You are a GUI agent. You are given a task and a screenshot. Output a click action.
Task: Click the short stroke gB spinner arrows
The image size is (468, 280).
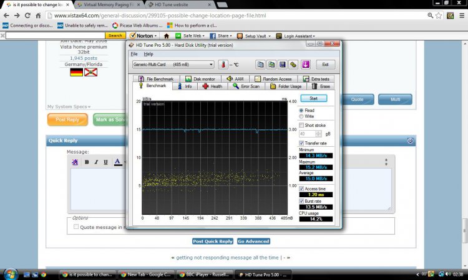click(x=318, y=134)
